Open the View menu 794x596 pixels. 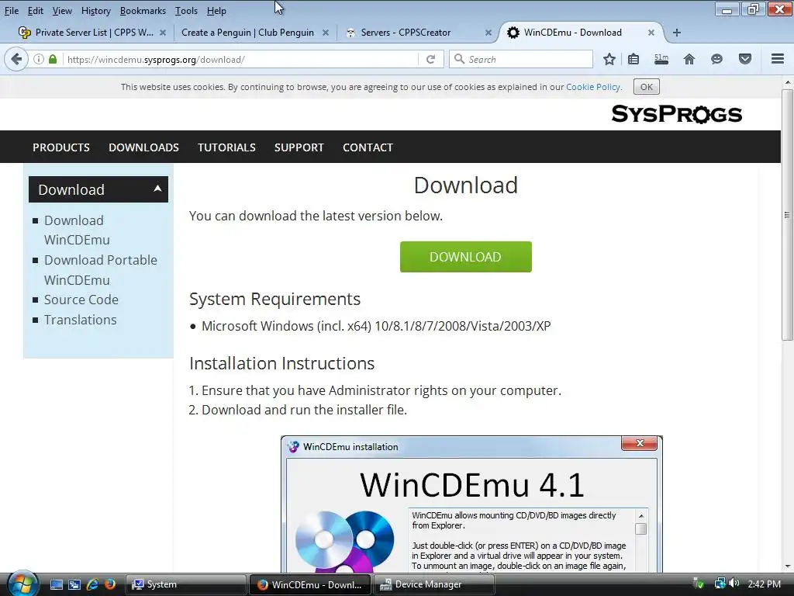click(62, 11)
